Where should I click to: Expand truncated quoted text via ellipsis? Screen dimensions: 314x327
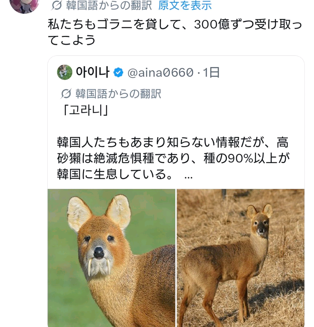[x=188, y=176]
